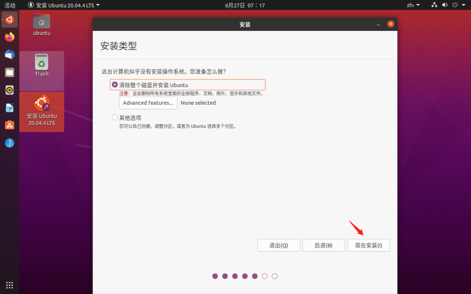Image resolution: width=471 pixels, height=294 pixels.
Task: Open Rhythmbox music player in dock
Action: [9, 90]
